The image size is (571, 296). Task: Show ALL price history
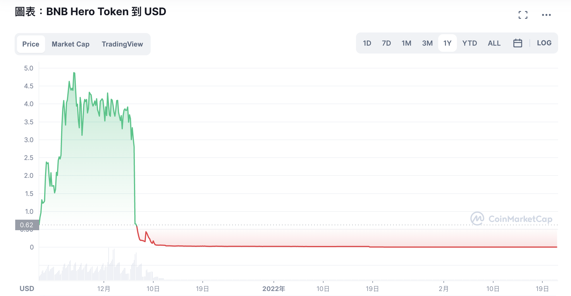point(494,43)
